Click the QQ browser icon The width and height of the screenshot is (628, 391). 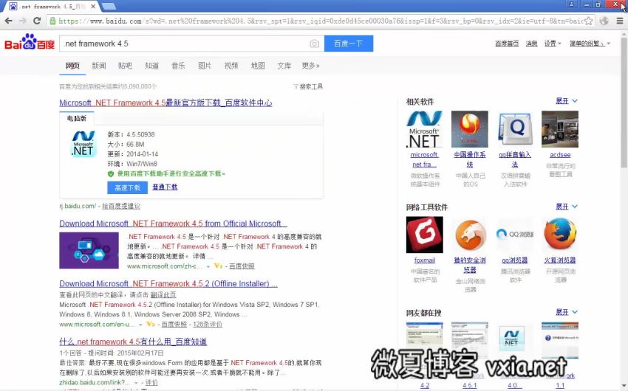[x=515, y=235]
